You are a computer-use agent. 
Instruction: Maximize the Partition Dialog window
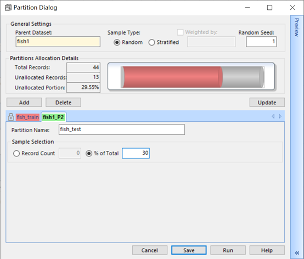pos(269,8)
